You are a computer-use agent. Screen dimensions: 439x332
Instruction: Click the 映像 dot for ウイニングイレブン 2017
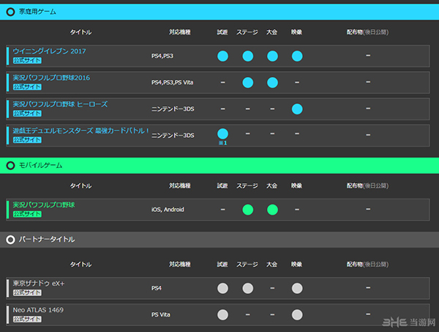tap(297, 56)
